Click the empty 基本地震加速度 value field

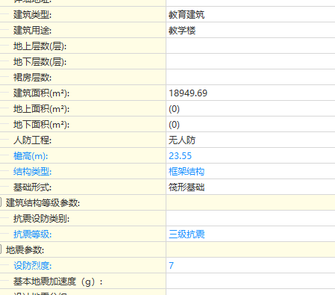[251, 281]
